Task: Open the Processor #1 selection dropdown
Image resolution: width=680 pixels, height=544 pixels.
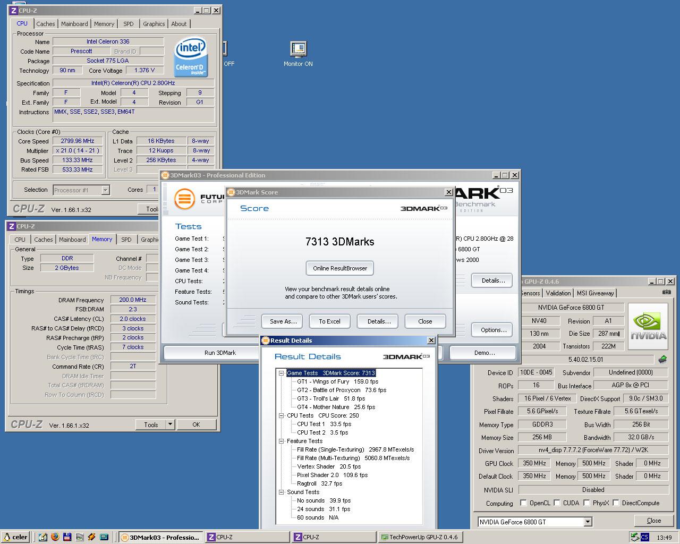Action: (105, 190)
